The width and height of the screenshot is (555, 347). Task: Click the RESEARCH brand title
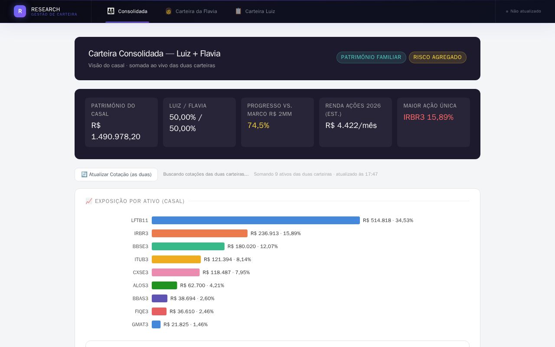click(x=46, y=9)
